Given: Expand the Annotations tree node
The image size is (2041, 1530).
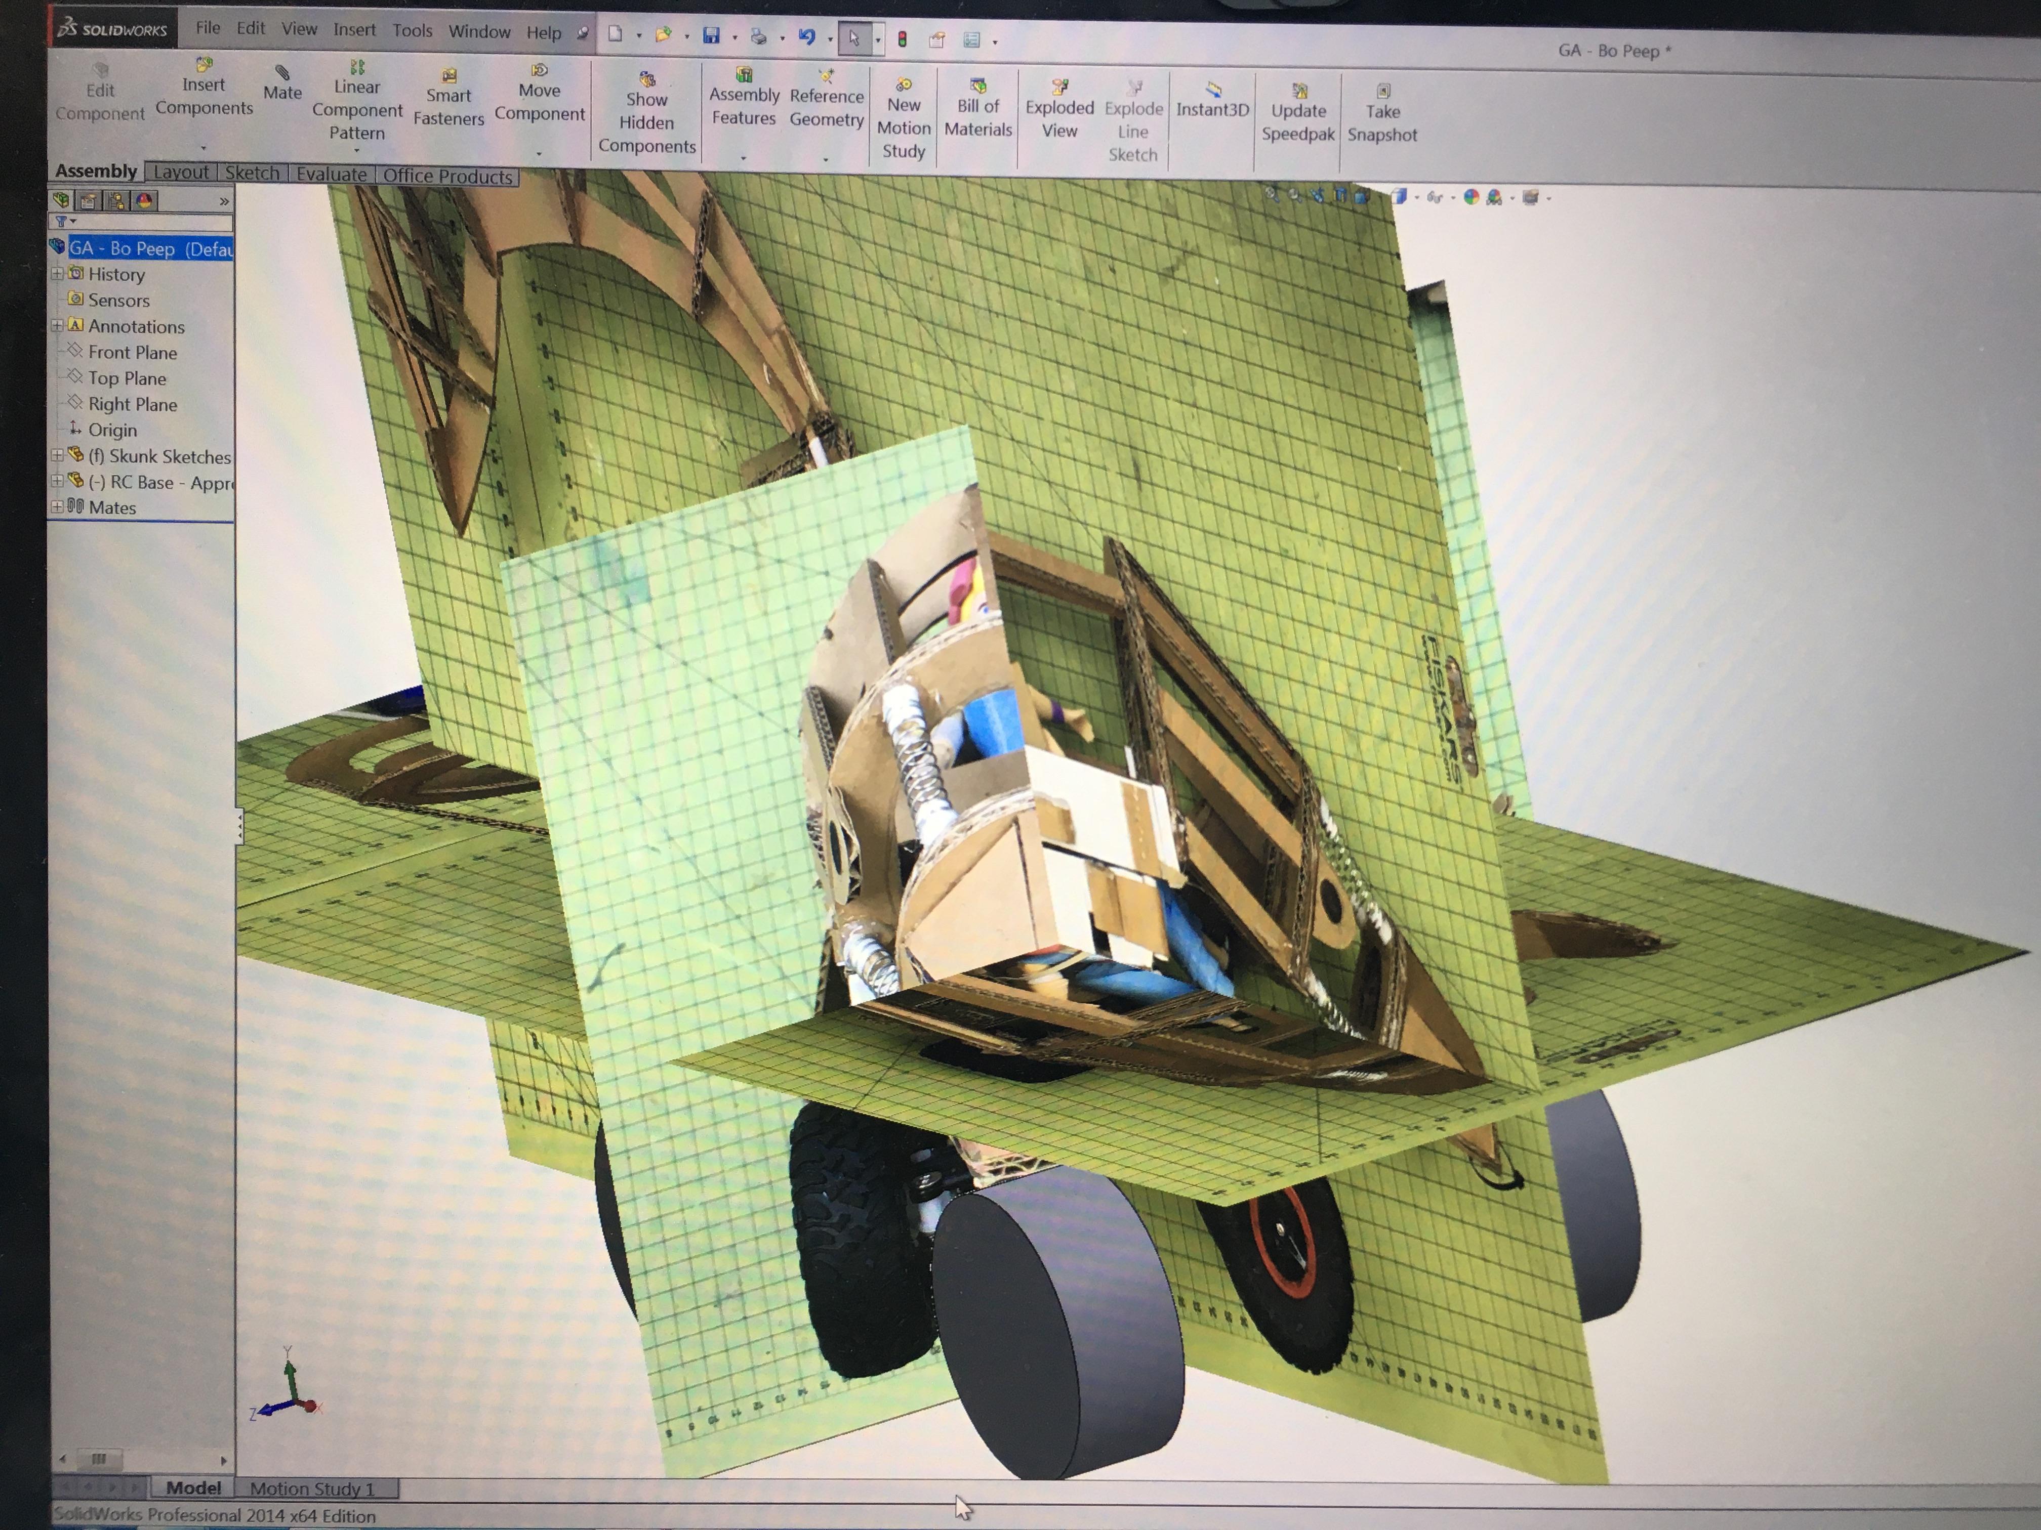Looking at the screenshot, I should click(x=57, y=326).
